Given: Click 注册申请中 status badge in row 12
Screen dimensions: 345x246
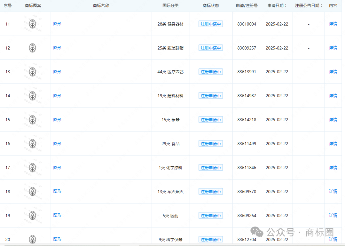Looking at the screenshot, I should pyautogui.click(x=211, y=48).
